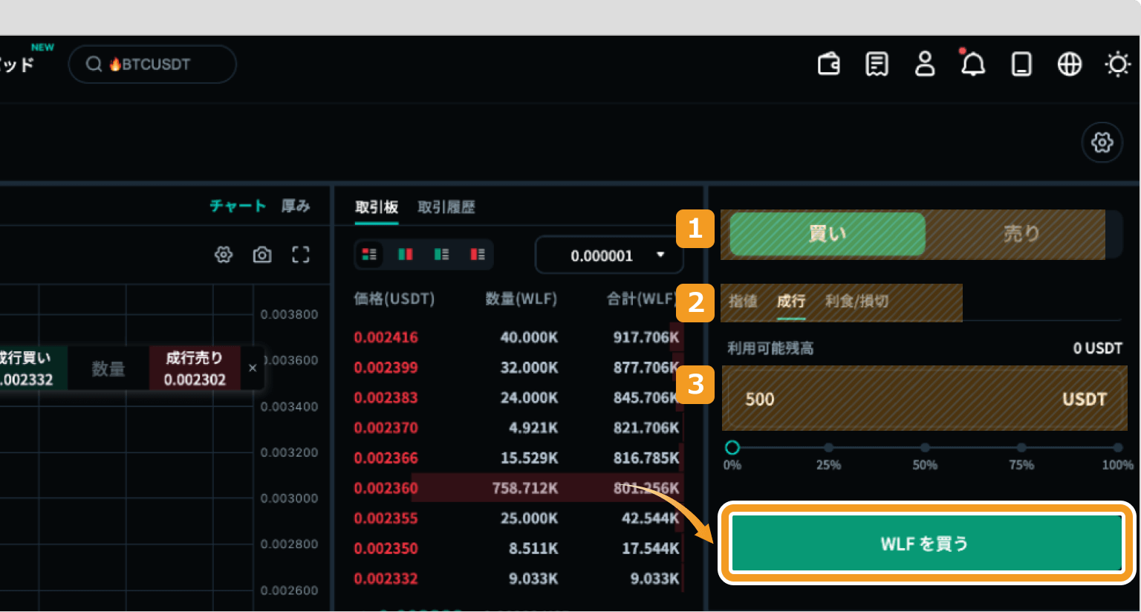Viewport: 1141px width, 612px height.
Task: Close the quick market order panel
Action: pos(253,368)
